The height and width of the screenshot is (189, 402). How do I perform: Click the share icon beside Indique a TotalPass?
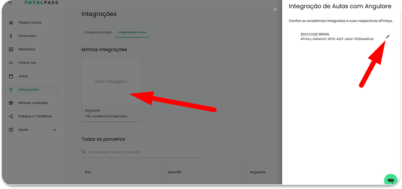11,116
